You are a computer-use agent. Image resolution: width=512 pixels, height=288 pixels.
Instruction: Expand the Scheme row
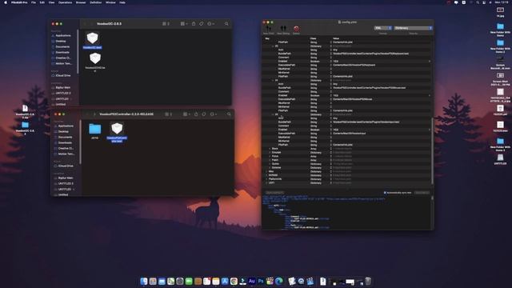(270, 167)
